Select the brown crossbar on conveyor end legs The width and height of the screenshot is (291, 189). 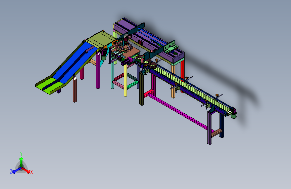216,133
